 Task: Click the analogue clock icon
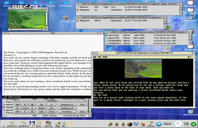(178, 124)
